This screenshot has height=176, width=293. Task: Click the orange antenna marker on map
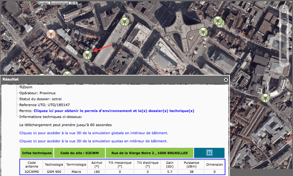coord(51,34)
